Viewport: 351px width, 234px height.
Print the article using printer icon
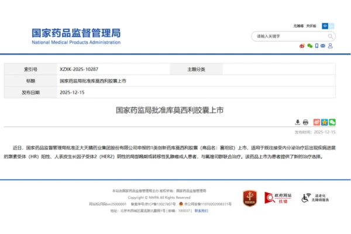pos(305,122)
